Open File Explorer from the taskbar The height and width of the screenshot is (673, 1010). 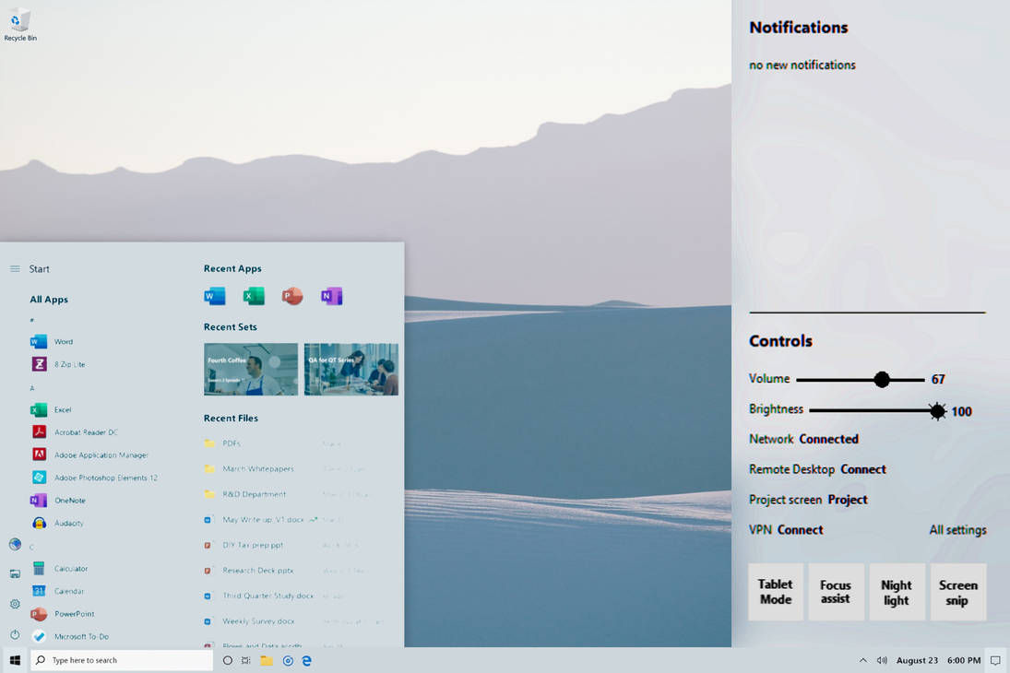pos(267,660)
